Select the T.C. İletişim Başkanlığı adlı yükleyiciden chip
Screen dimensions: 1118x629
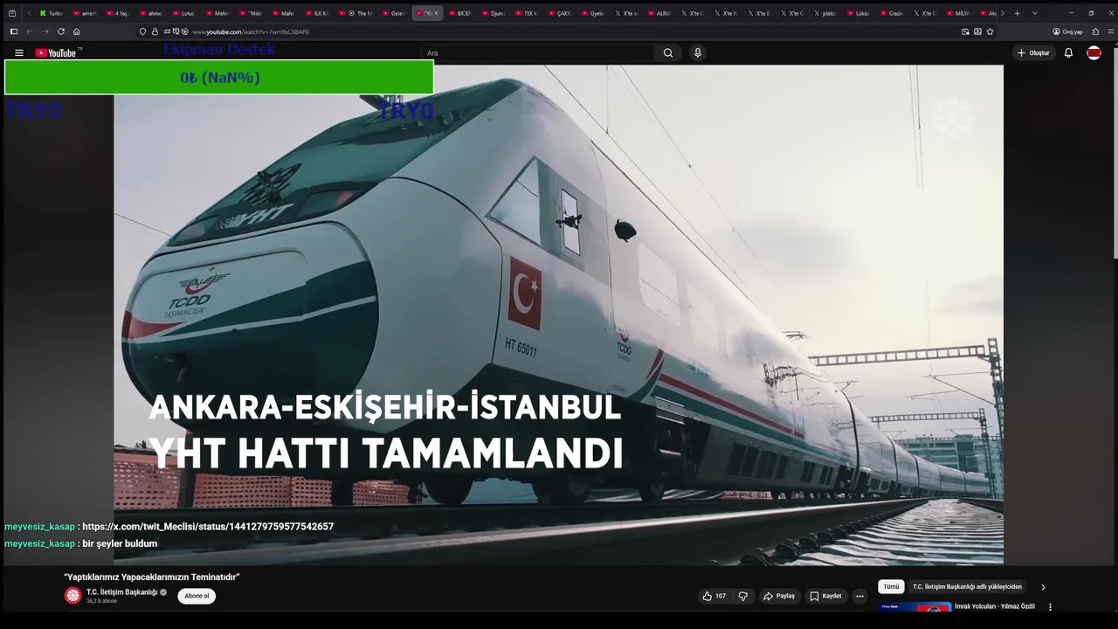point(967,587)
